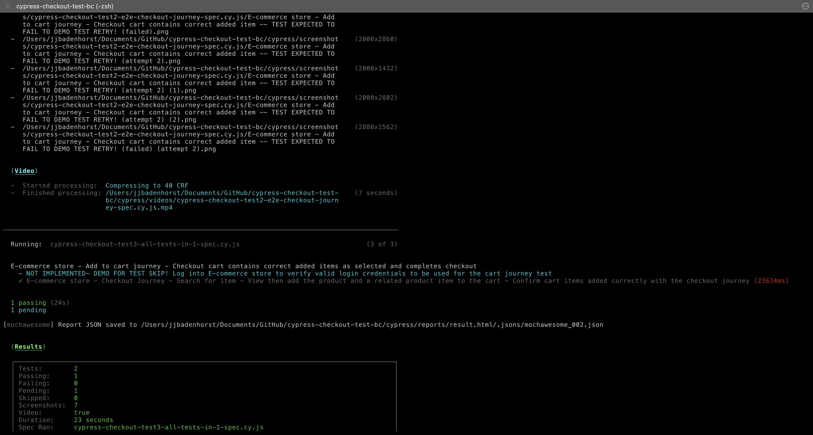Click the 'Spec Ran' file name value
Viewport: 813px width, 435px height.
169,427
